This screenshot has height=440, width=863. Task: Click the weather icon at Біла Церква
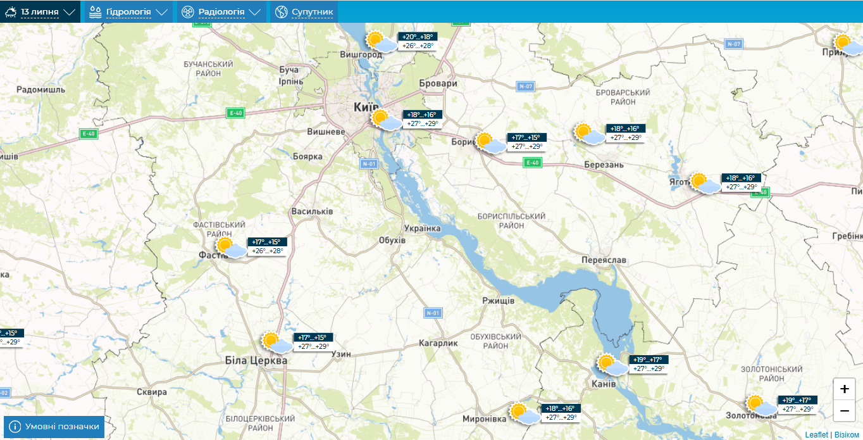click(277, 343)
